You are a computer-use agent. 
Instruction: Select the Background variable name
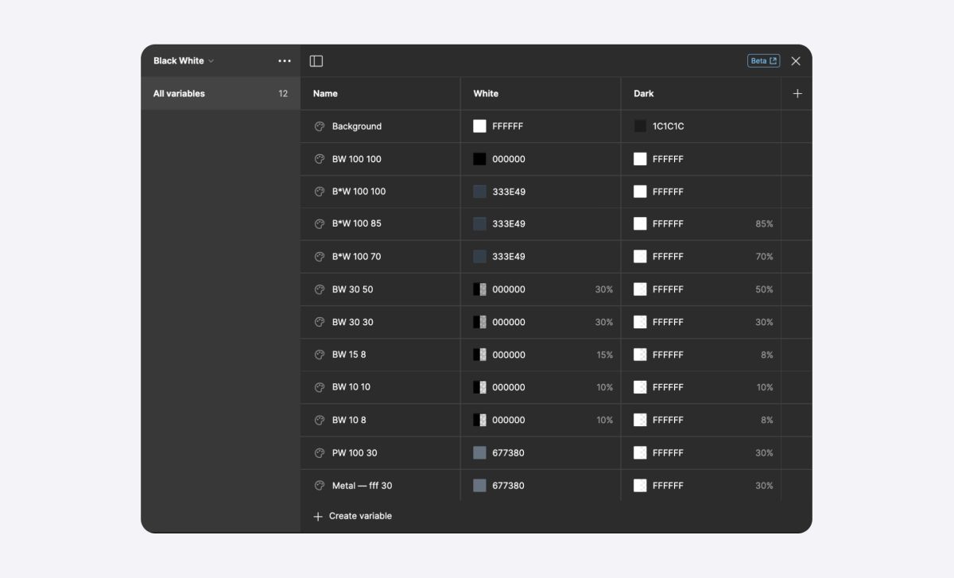(357, 126)
